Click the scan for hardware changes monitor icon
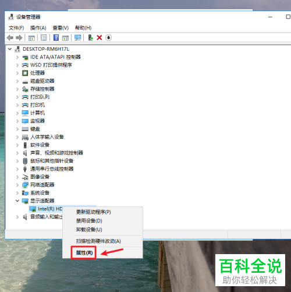The width and height of the screenshot is (291, 292). 78,37
